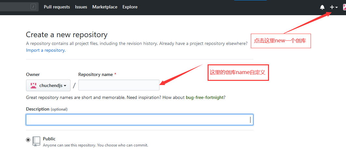Click the Public repository book icon
The height and width of the screenshot is (151, 346).
tap(36, 141)
